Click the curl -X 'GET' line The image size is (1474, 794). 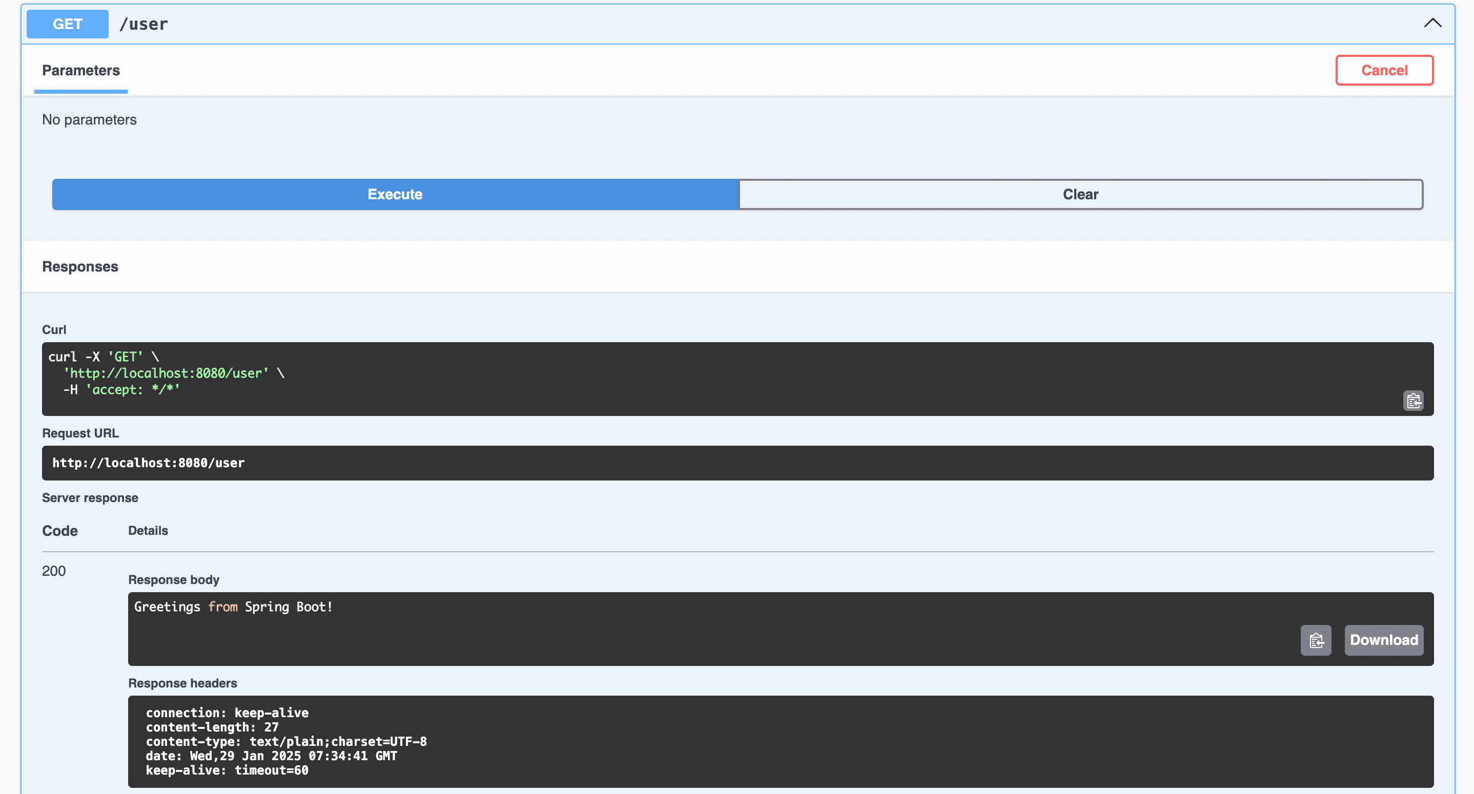pyautogui.click(x=104, y=357)
